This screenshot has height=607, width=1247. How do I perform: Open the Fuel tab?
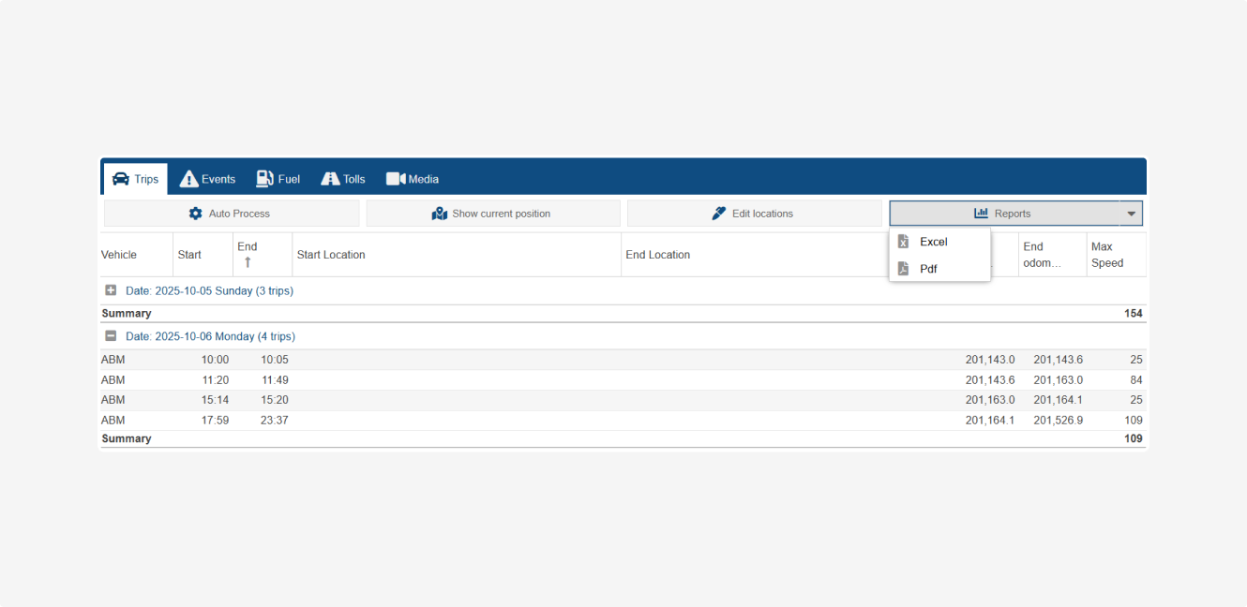click(278, 179)
